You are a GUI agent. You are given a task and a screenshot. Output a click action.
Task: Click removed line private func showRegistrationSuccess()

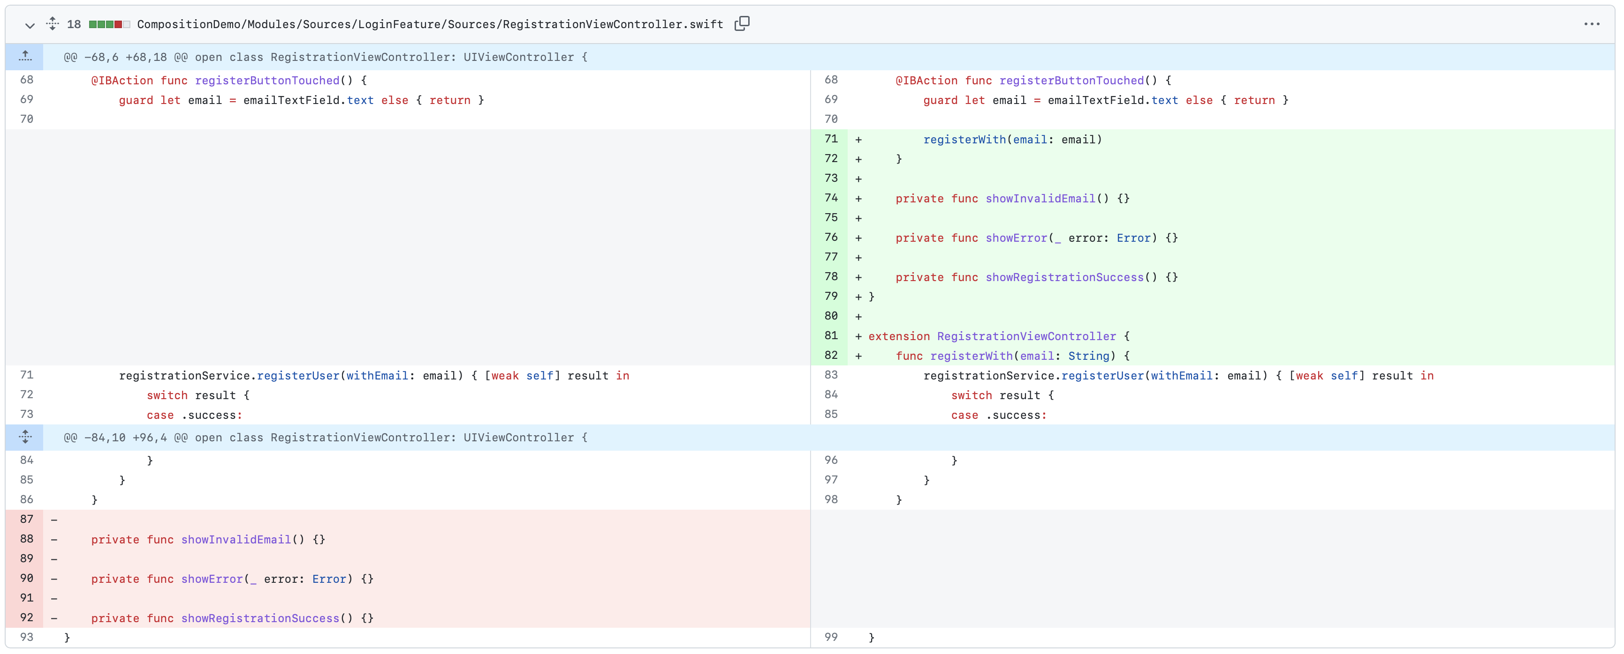(x=232, y=618)
